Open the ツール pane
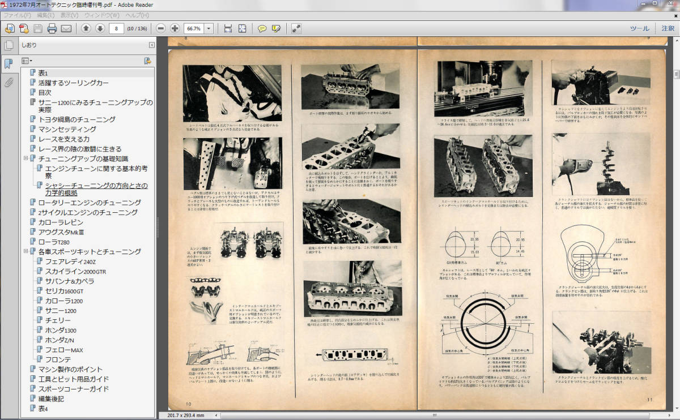Screen dimensions: 680x420 (x=639, y=28)
